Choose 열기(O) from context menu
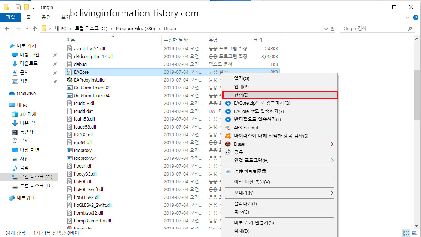421x237 pixels. (x=242, y=78)
